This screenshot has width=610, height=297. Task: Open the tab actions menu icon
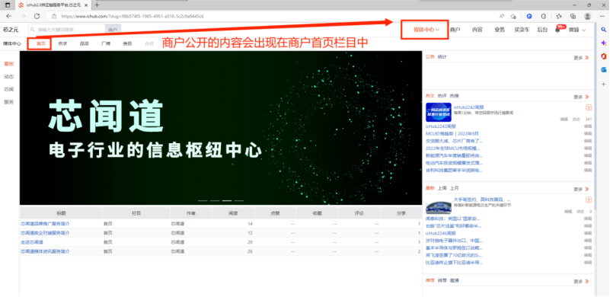click(x=8, y=5)
